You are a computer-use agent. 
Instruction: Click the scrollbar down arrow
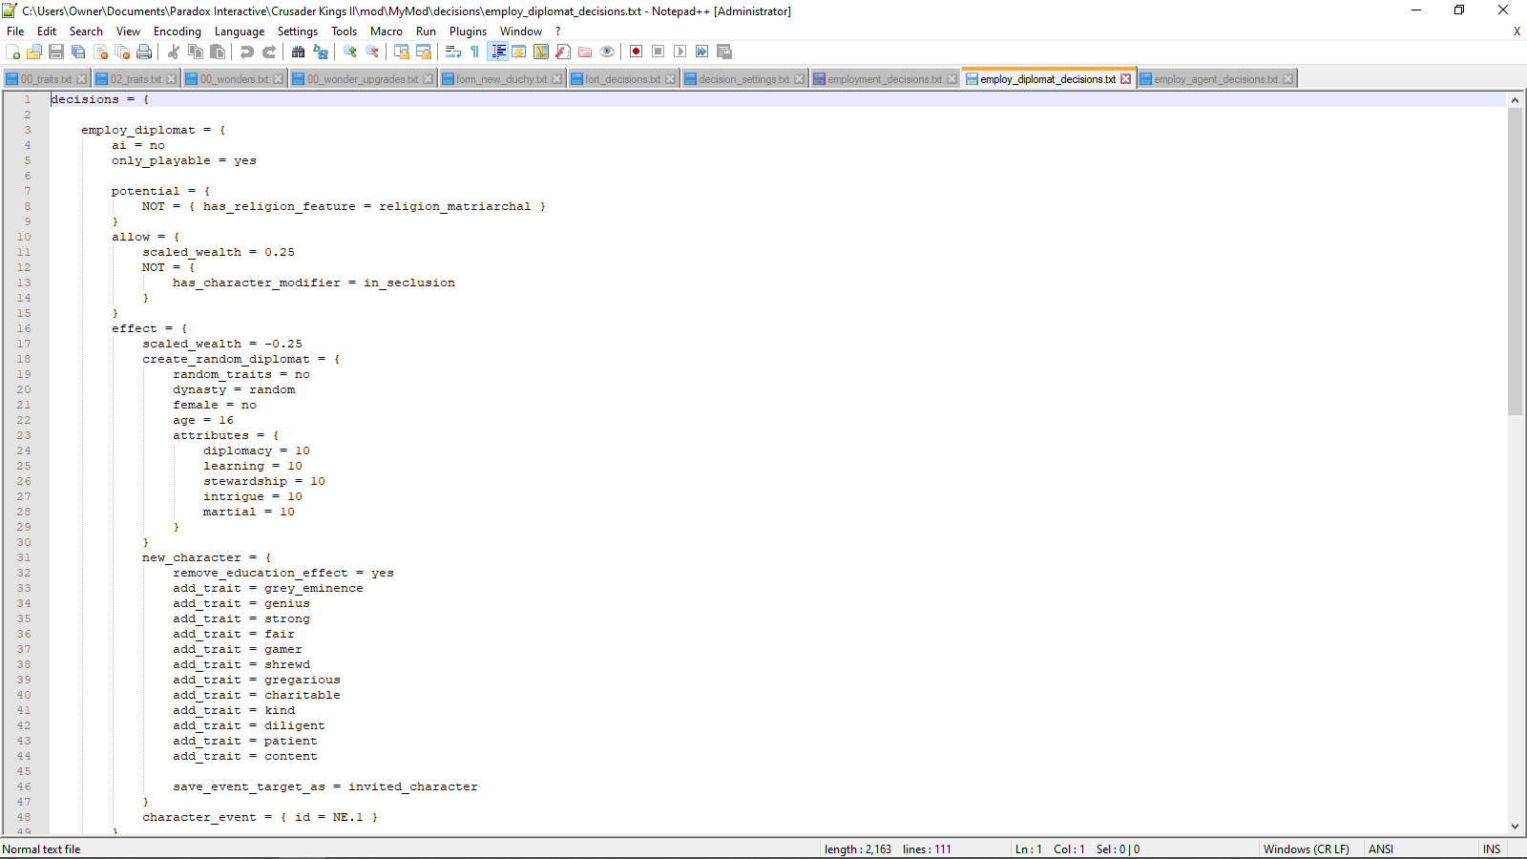click(1515, 827)
